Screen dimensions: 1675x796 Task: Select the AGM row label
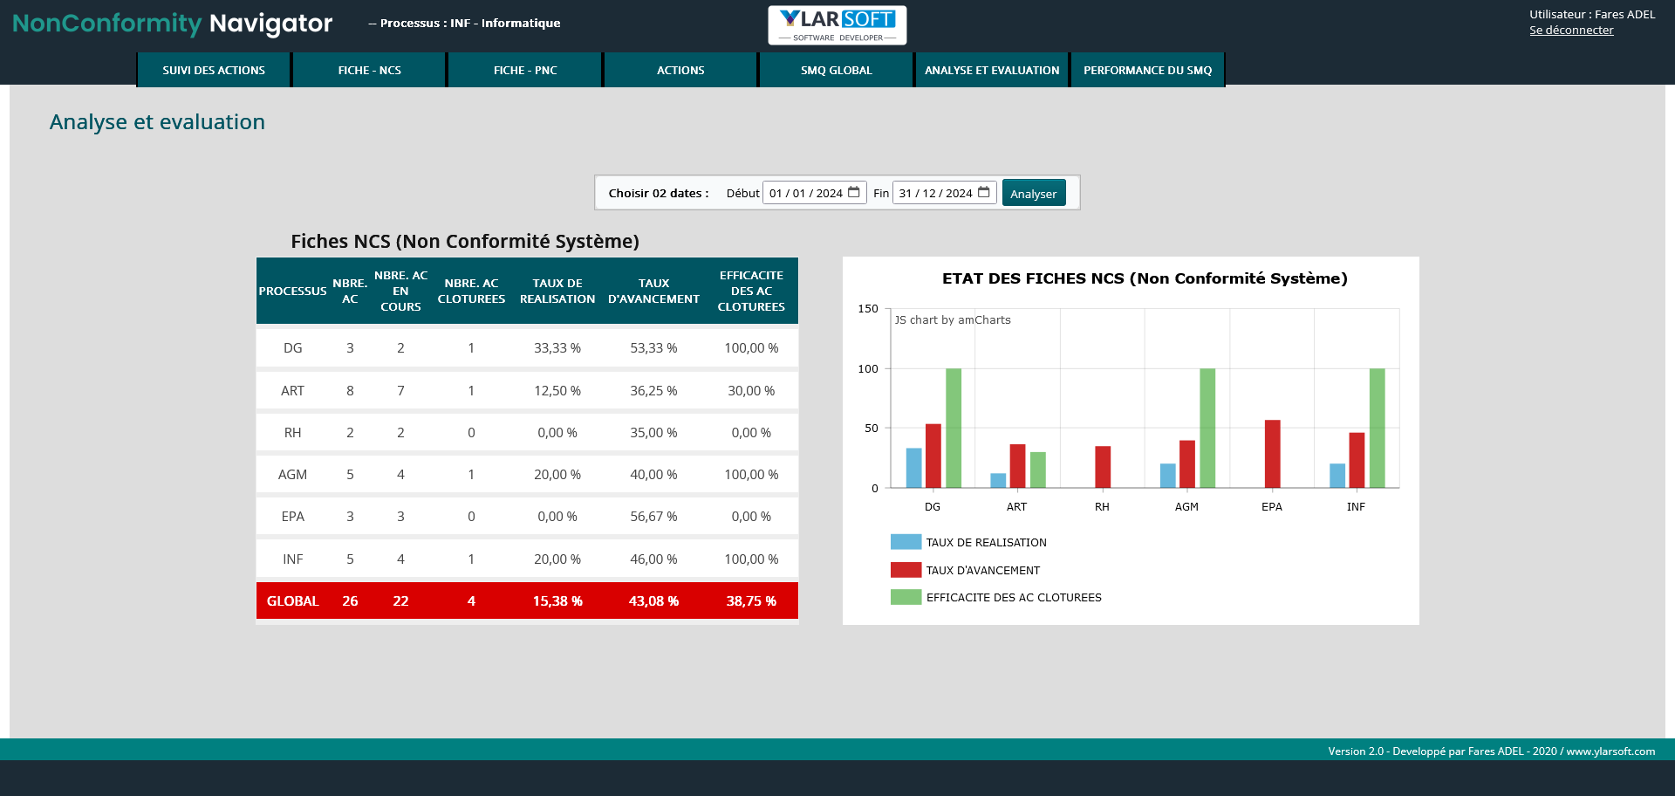[x=292, y=475]
